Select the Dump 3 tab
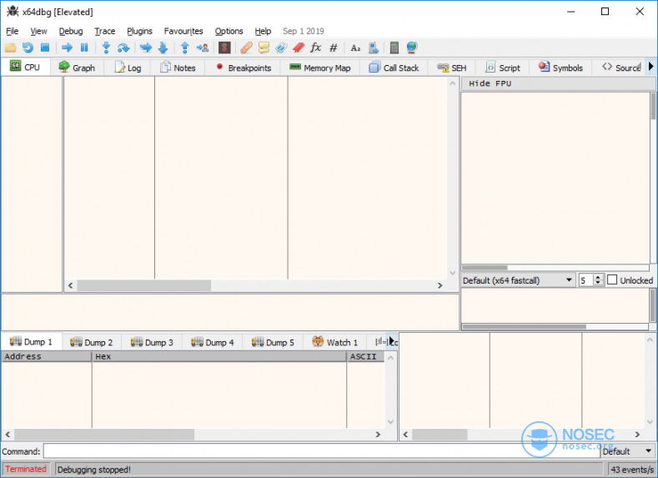658x478 pixels. pyautogui.click(x=152, y=343)
